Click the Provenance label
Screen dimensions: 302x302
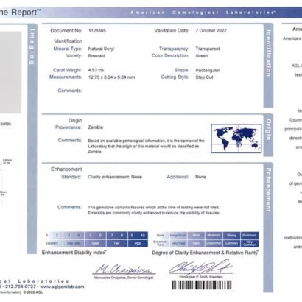tap(69, 127)
